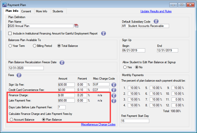Viewport: 197px width, 133px height.
Task: Click the info icon next to Fees heading
Action: click(19, 75)
